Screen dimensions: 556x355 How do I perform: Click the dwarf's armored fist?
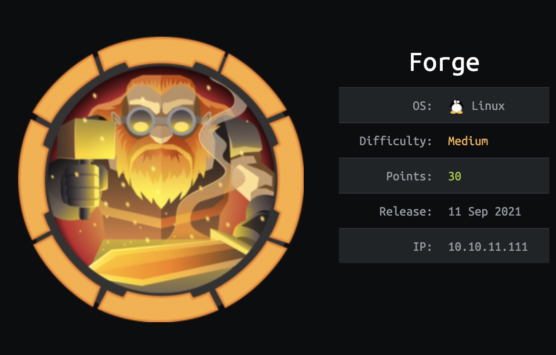82,188
